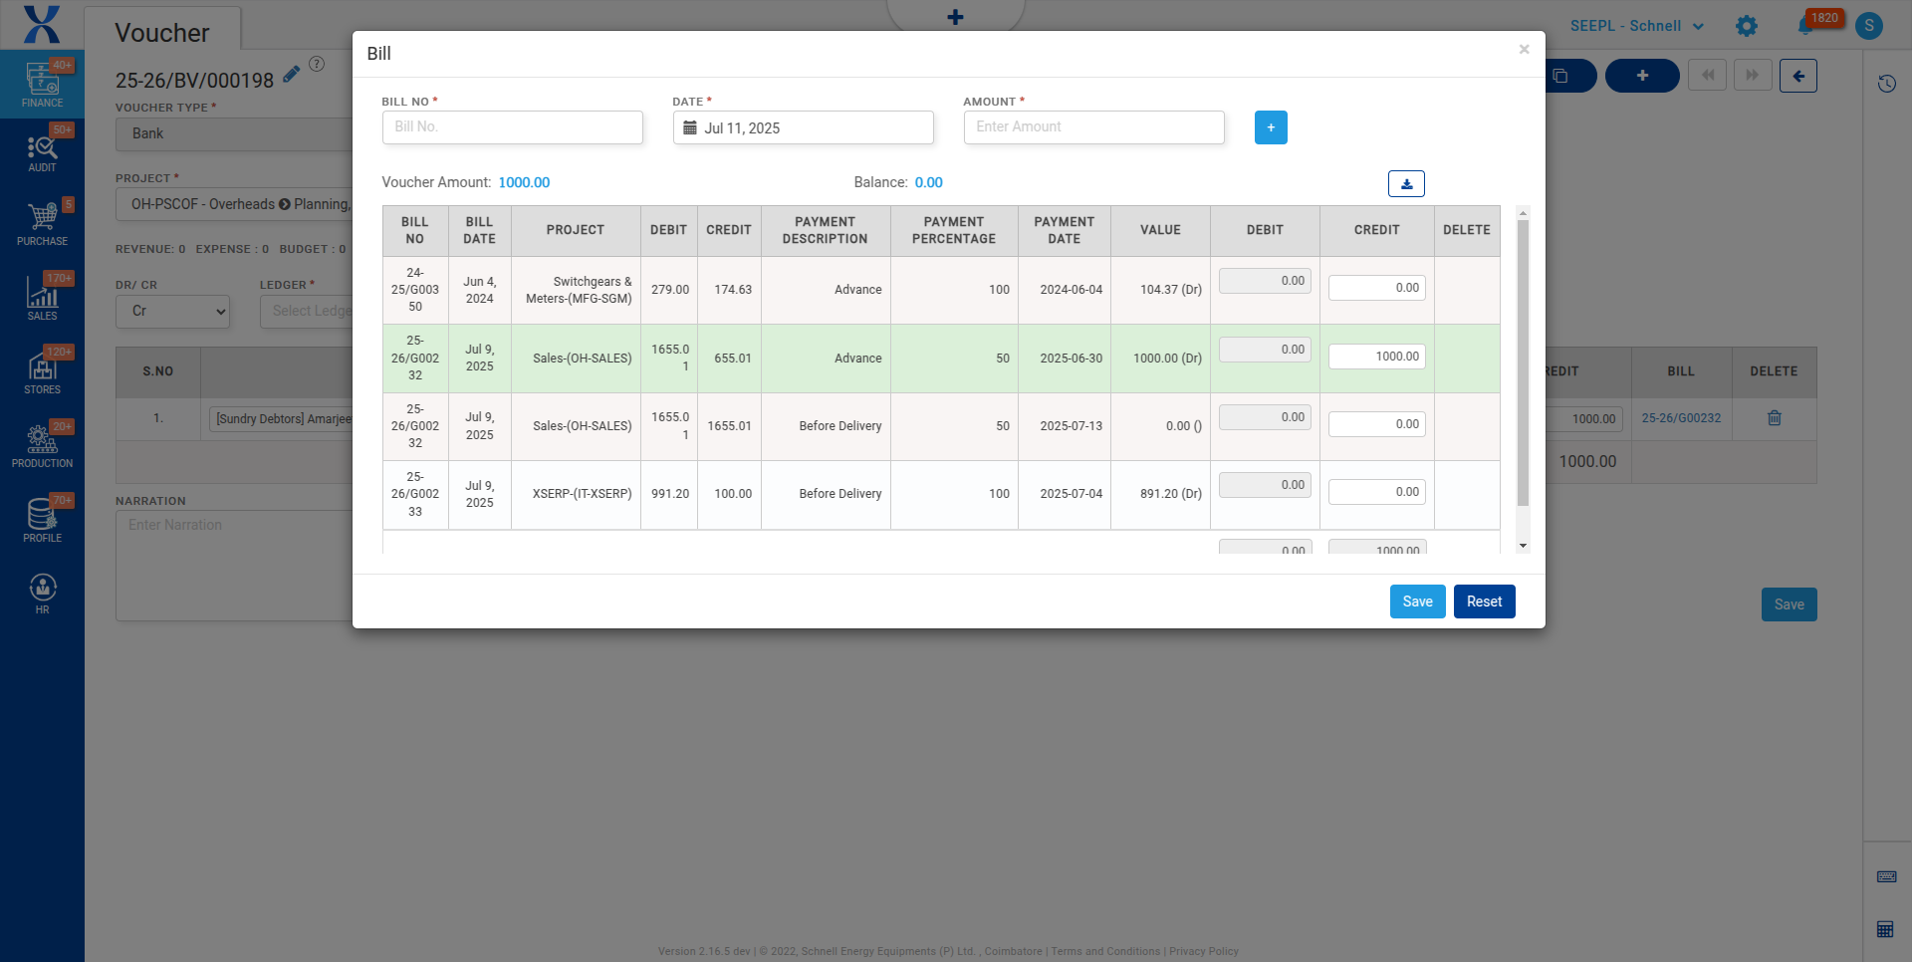The height and width of the screenshot is (962, 1912).
Task: Open the settings gear icon
Action: click(x=1747, y=26)
